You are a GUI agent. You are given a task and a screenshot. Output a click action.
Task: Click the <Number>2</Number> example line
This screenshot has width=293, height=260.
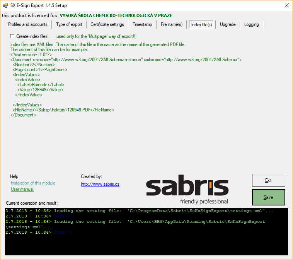34,65
